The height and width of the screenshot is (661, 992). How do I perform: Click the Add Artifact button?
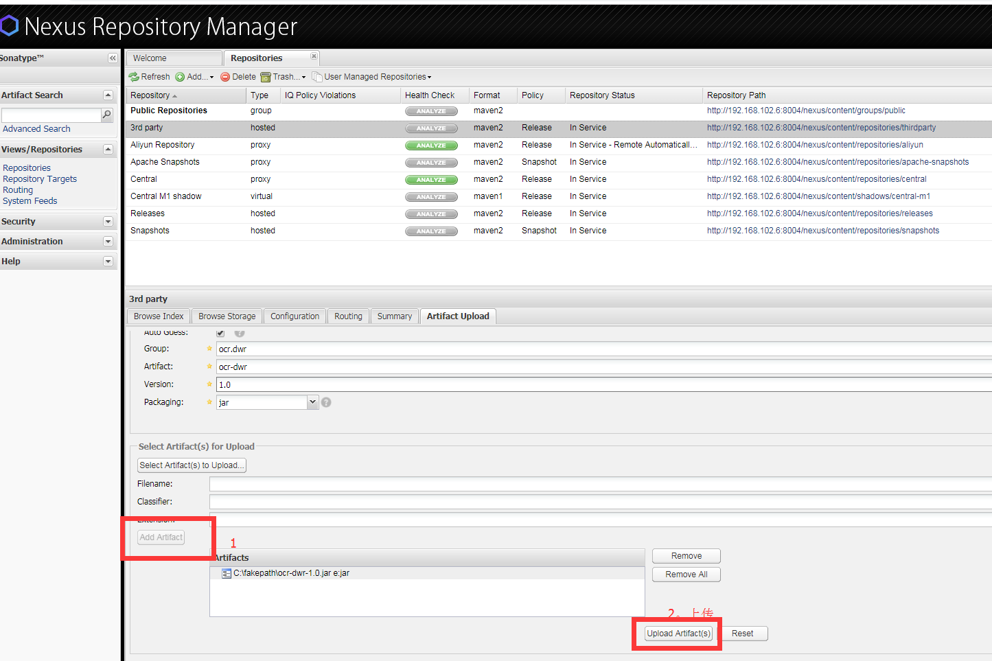161,537
